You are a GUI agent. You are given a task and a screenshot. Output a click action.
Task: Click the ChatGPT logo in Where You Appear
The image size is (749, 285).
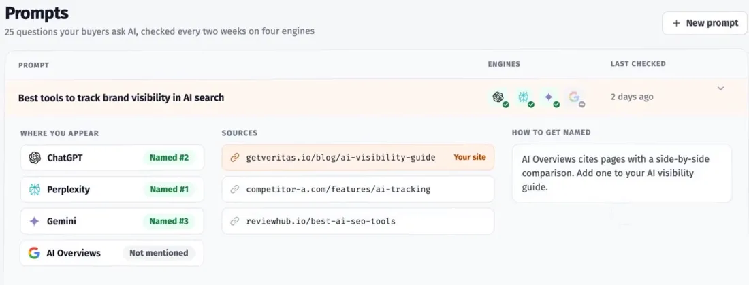point(35,158)
